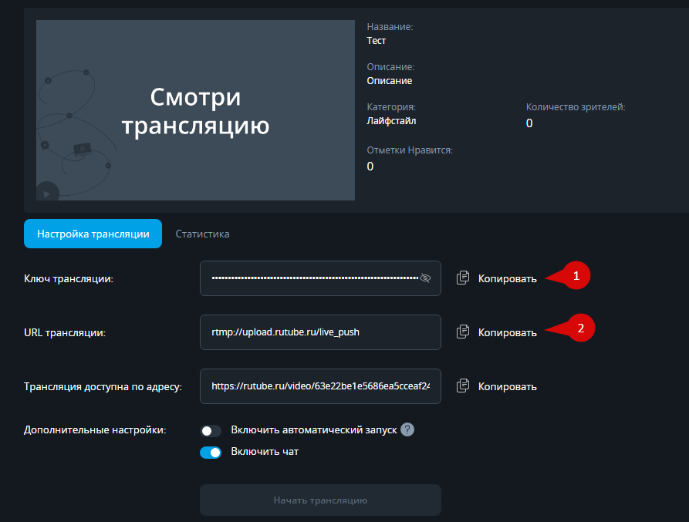Open the Смотри трансляцию preview thumbnail
Screen dimensions: 689x522
point(195,111)
